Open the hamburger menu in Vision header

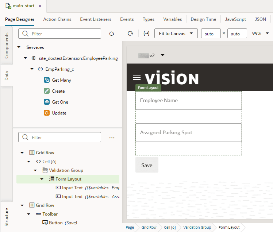[136, 77]
